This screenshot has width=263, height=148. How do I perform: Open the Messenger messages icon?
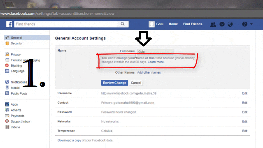(222, 24)
